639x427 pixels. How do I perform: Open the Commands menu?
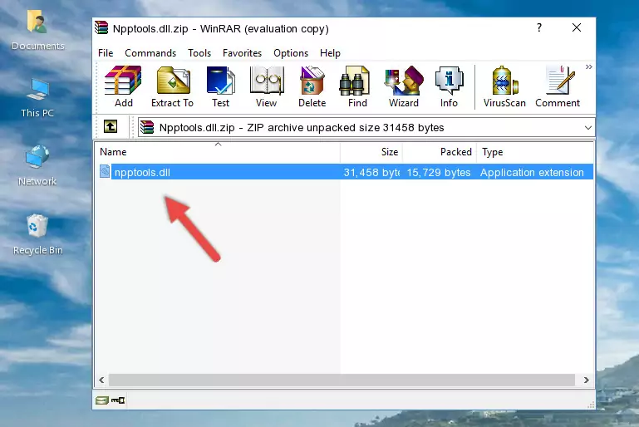click(150, 53)
